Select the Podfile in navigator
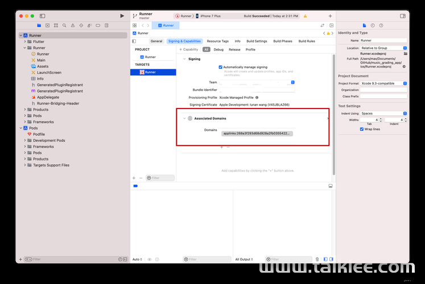Screen dimensions: 425x284 coord(39,134)
